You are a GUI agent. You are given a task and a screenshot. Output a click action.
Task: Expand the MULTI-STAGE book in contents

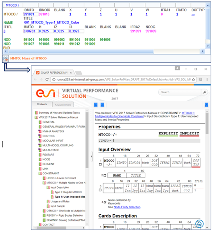point(40,150)
